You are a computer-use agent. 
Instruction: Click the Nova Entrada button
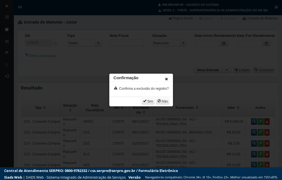point(208,70)
